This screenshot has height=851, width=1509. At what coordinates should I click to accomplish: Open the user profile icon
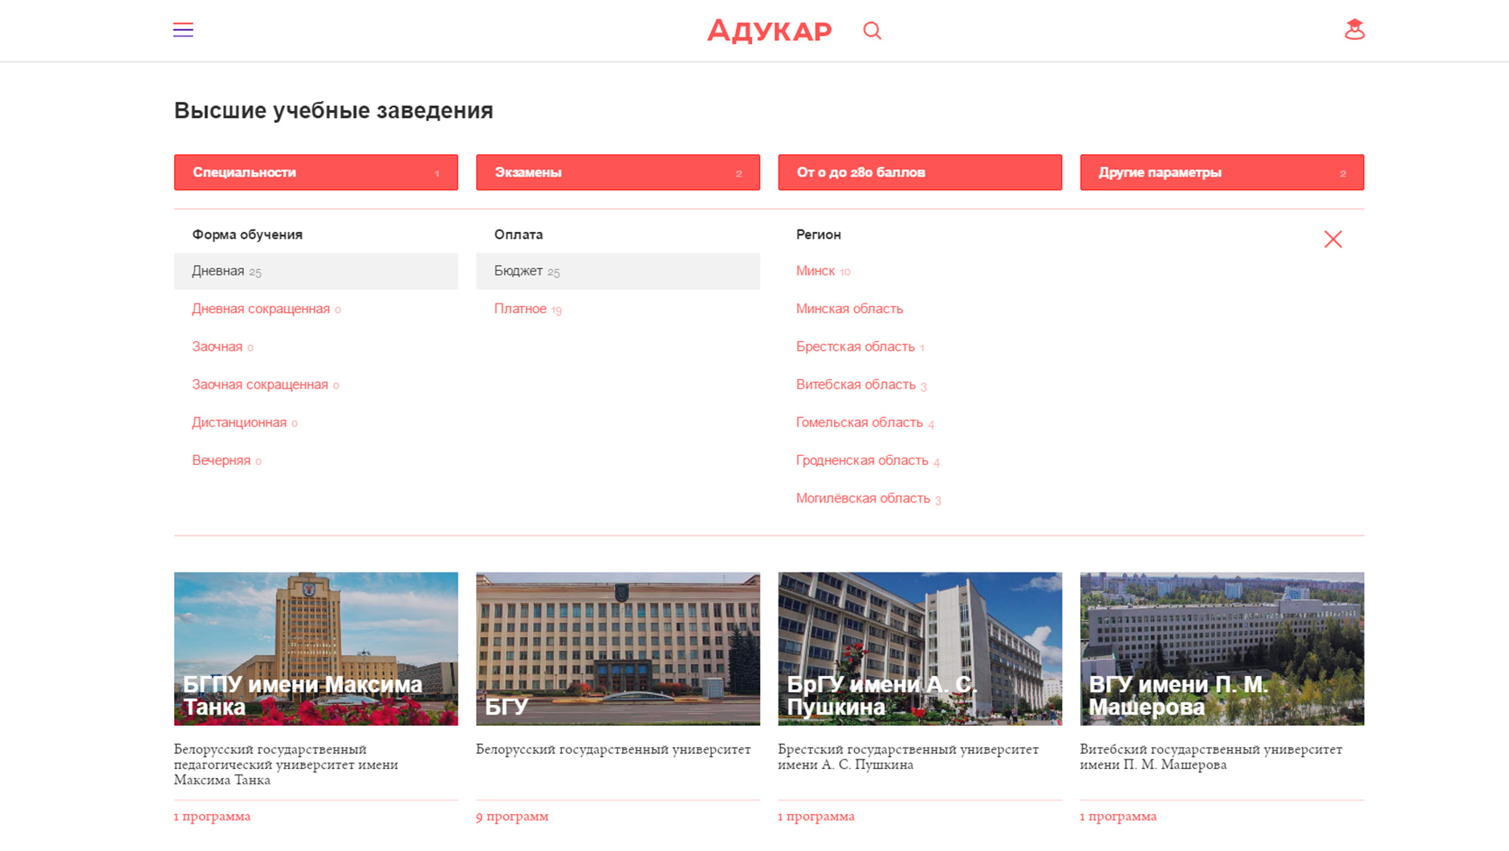[1354, 30]
